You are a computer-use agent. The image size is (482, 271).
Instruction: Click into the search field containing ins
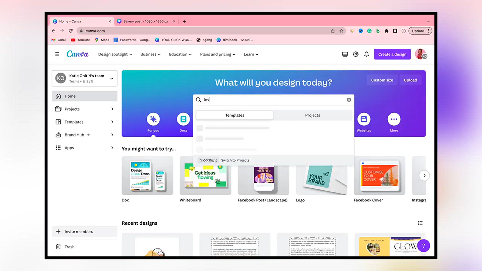pyautogui.click(x=274, y=100)
